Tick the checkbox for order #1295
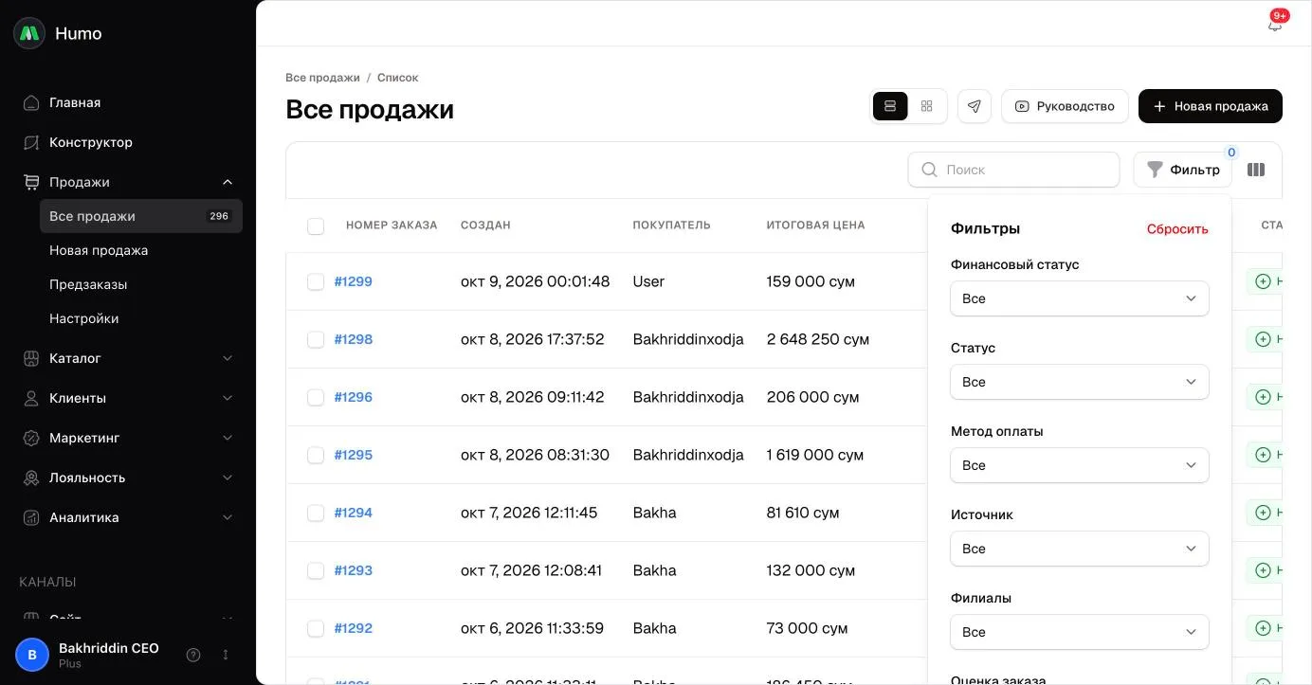Screen dimensions: 1312x685 pyautogui.click(x=316, y=455)
